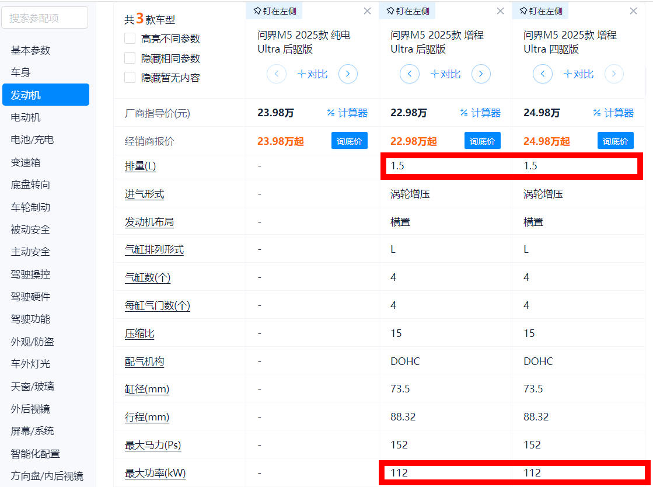Open 车轮制动 section
This screenshot has width=653, height=487.
pyautogui.click(x=30, y=207)
